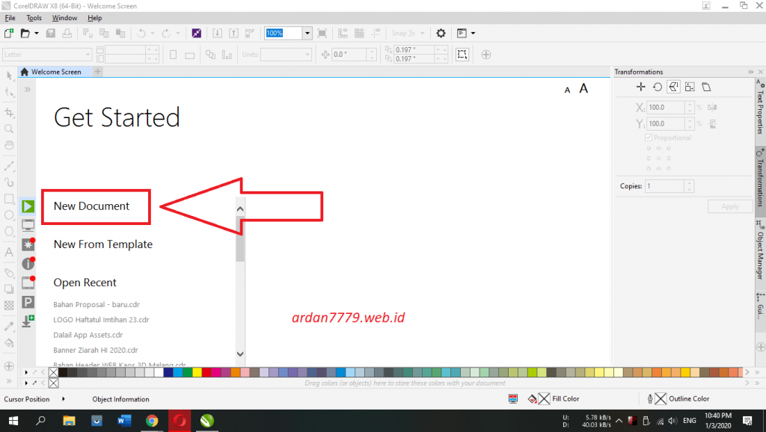
Task: Select the Polygon tool in toolbox
Action: (9, 232)
